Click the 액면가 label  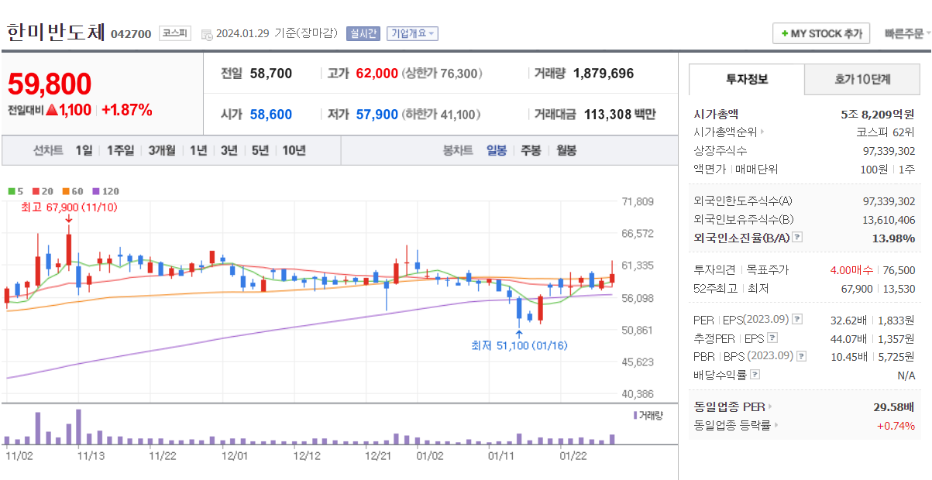(x=711, y=169)
